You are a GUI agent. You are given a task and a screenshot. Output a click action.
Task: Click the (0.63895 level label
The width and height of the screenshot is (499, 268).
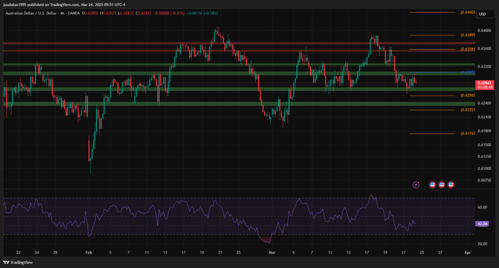coord(467,35)
